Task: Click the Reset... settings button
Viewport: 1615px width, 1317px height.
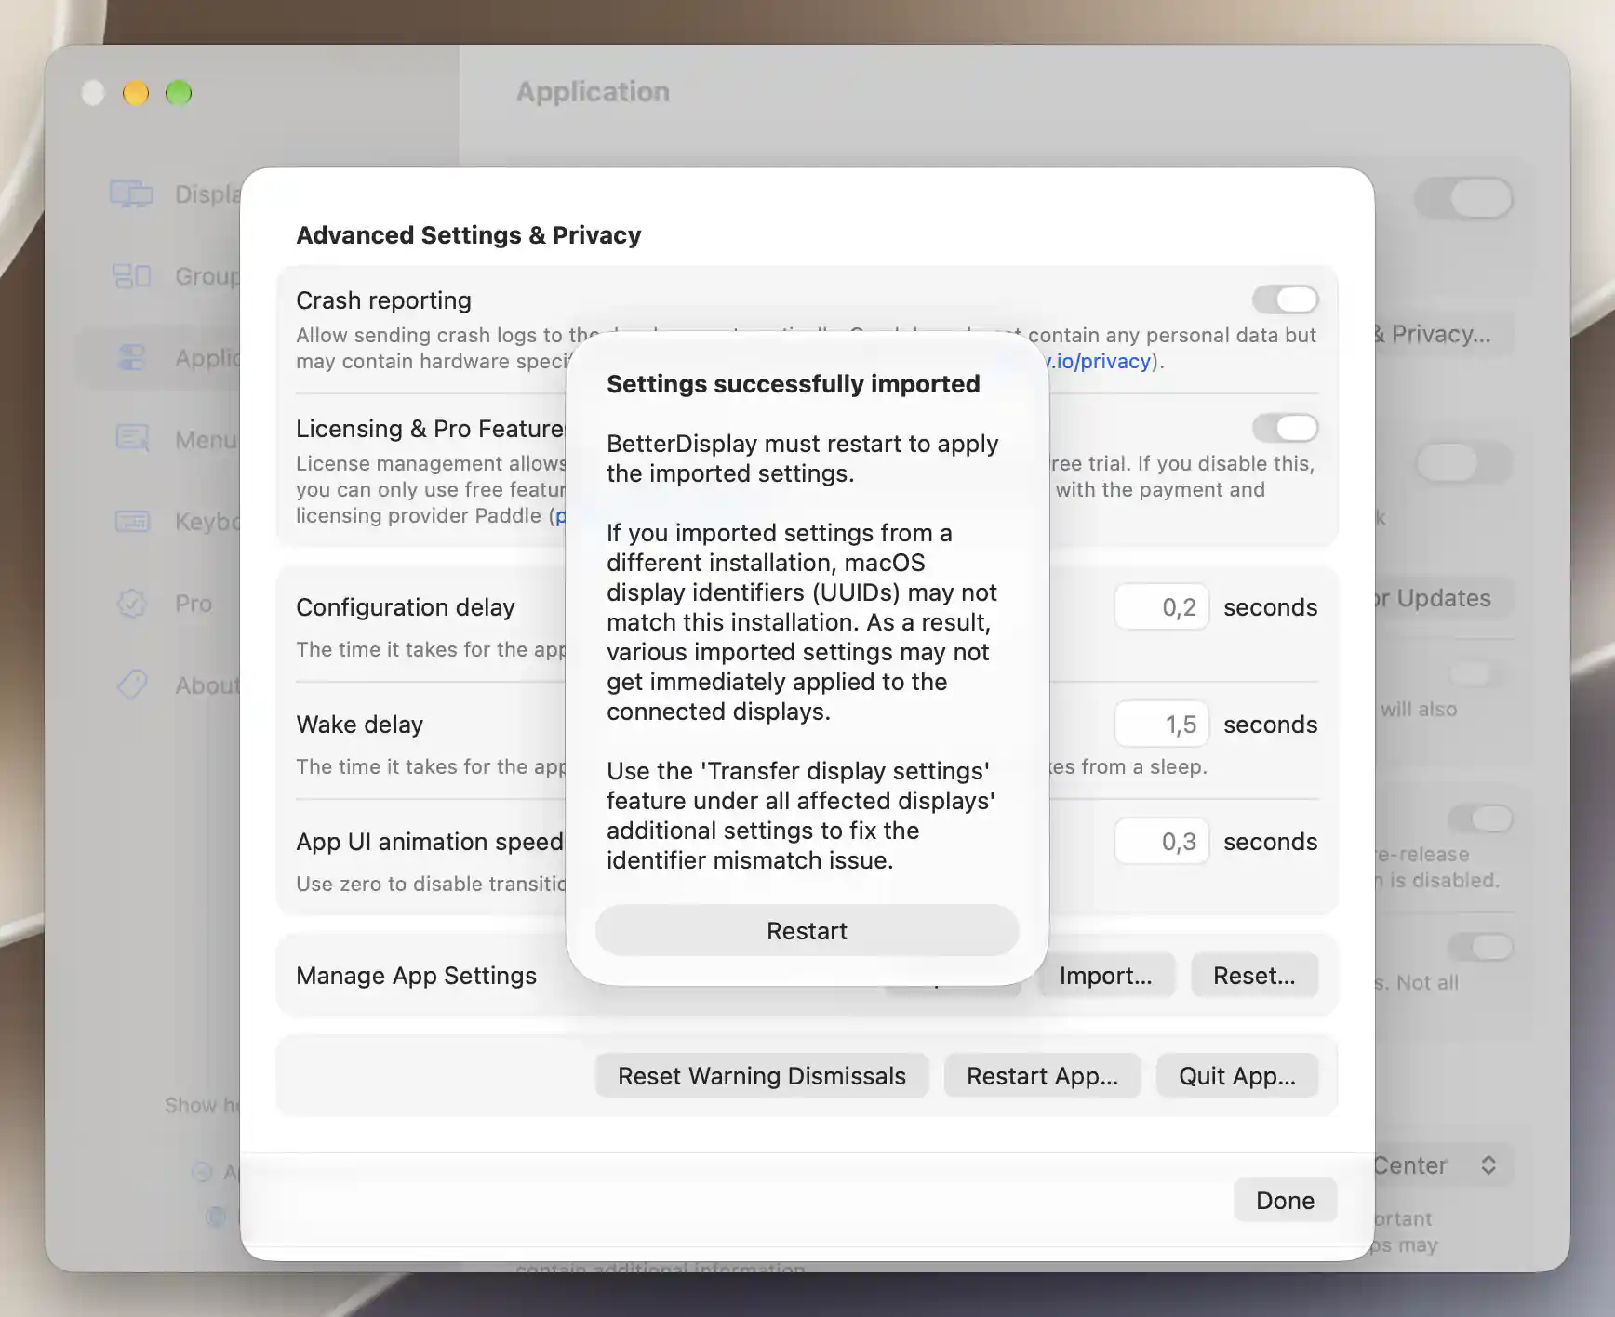Action: click(1254, 976)
